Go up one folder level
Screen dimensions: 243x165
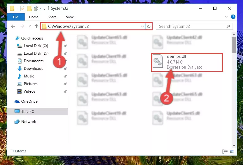[36, 26]
